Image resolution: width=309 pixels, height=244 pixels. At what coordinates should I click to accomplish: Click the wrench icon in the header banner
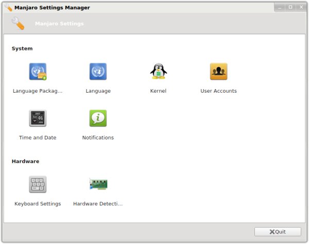[18, 23]
